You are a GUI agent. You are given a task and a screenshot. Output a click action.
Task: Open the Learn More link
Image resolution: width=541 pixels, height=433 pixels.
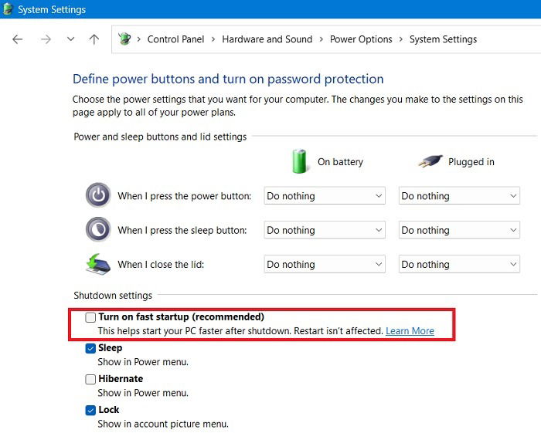click(x=410, y=331)
